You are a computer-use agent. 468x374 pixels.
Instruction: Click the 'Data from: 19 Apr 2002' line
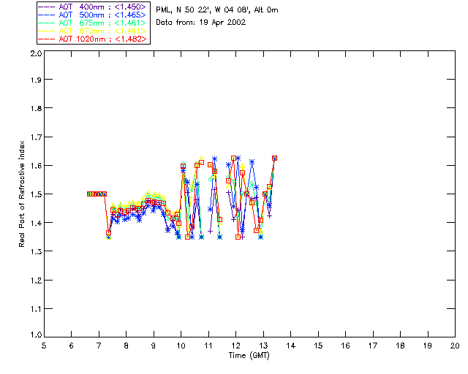(x=201, y=23)
